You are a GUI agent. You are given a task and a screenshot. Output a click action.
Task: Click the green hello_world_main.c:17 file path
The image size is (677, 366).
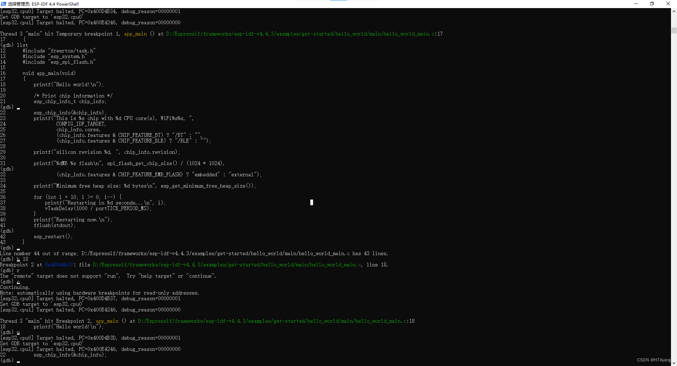pos(304,34)
